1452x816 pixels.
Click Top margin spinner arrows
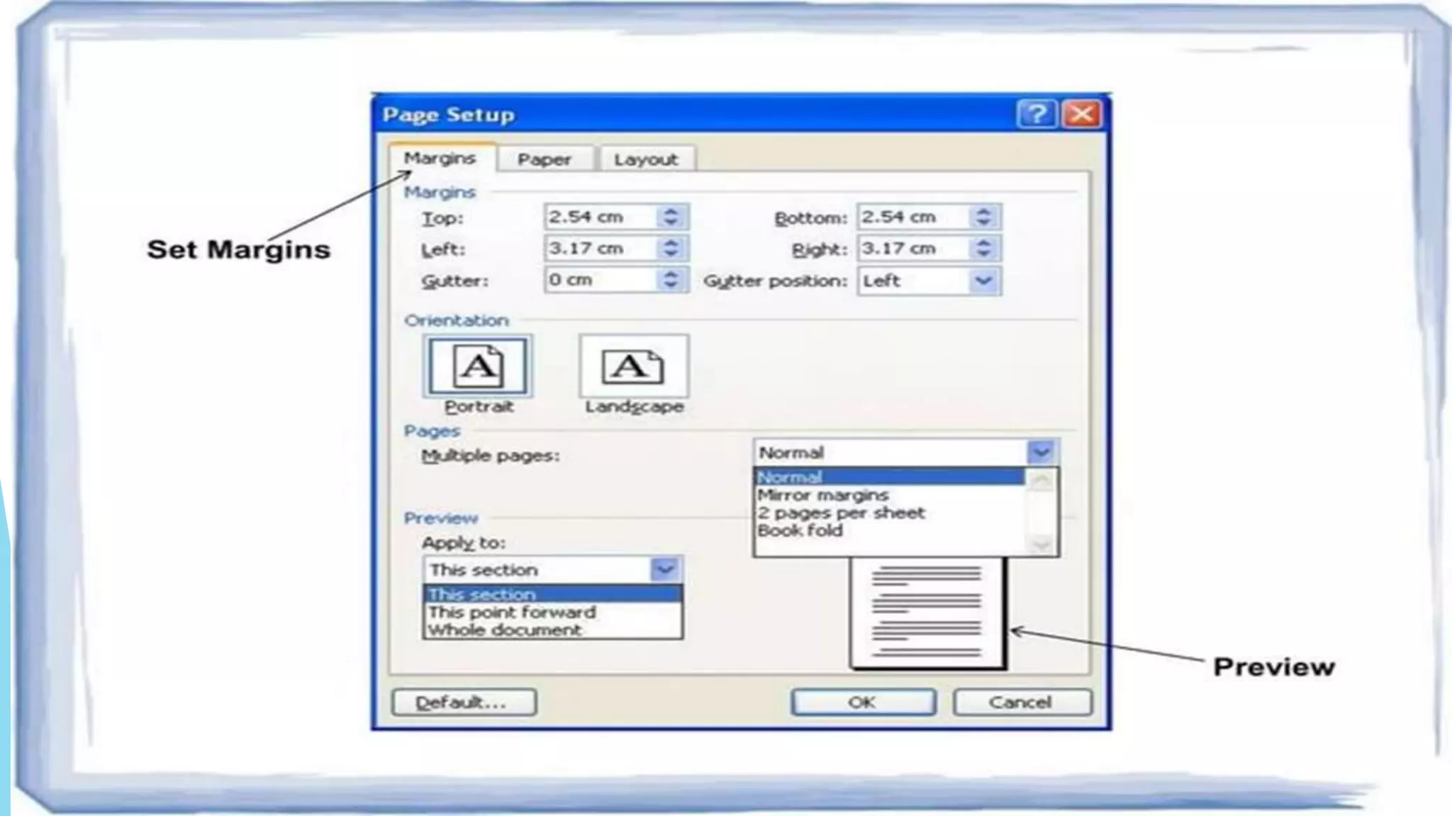point(671,217)
